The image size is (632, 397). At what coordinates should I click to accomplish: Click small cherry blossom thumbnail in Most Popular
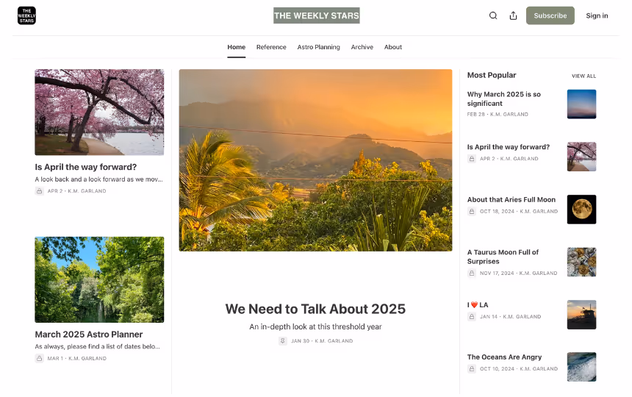click(581, 157)
